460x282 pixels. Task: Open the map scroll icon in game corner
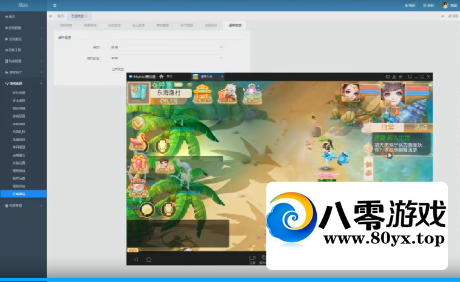tap(138, 93)
